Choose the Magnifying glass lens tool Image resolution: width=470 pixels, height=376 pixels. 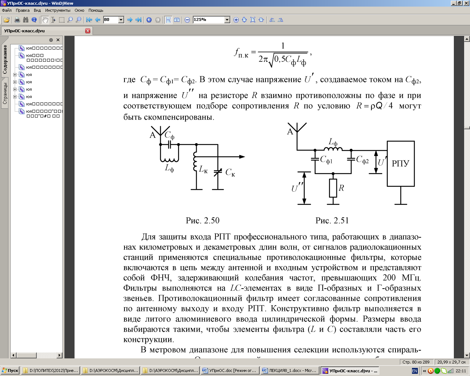[x=70, y=20]
